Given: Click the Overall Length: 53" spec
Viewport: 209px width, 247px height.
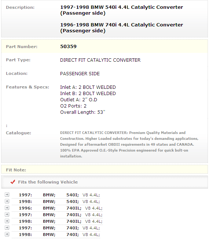Looking at the screenshot, I should pyautogui.click(x=82, y=112).
